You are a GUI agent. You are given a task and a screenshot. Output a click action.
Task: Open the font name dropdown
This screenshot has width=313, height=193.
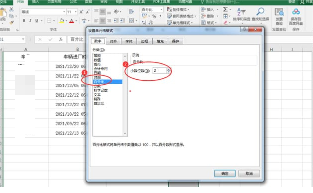tap(64, 12)
